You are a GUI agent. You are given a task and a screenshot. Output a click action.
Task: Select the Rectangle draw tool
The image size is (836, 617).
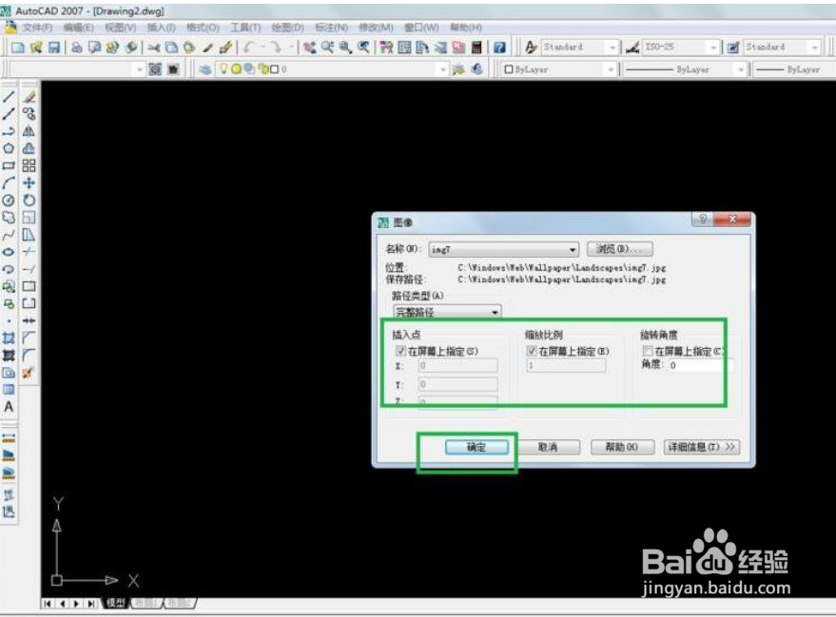coord(9,165)
